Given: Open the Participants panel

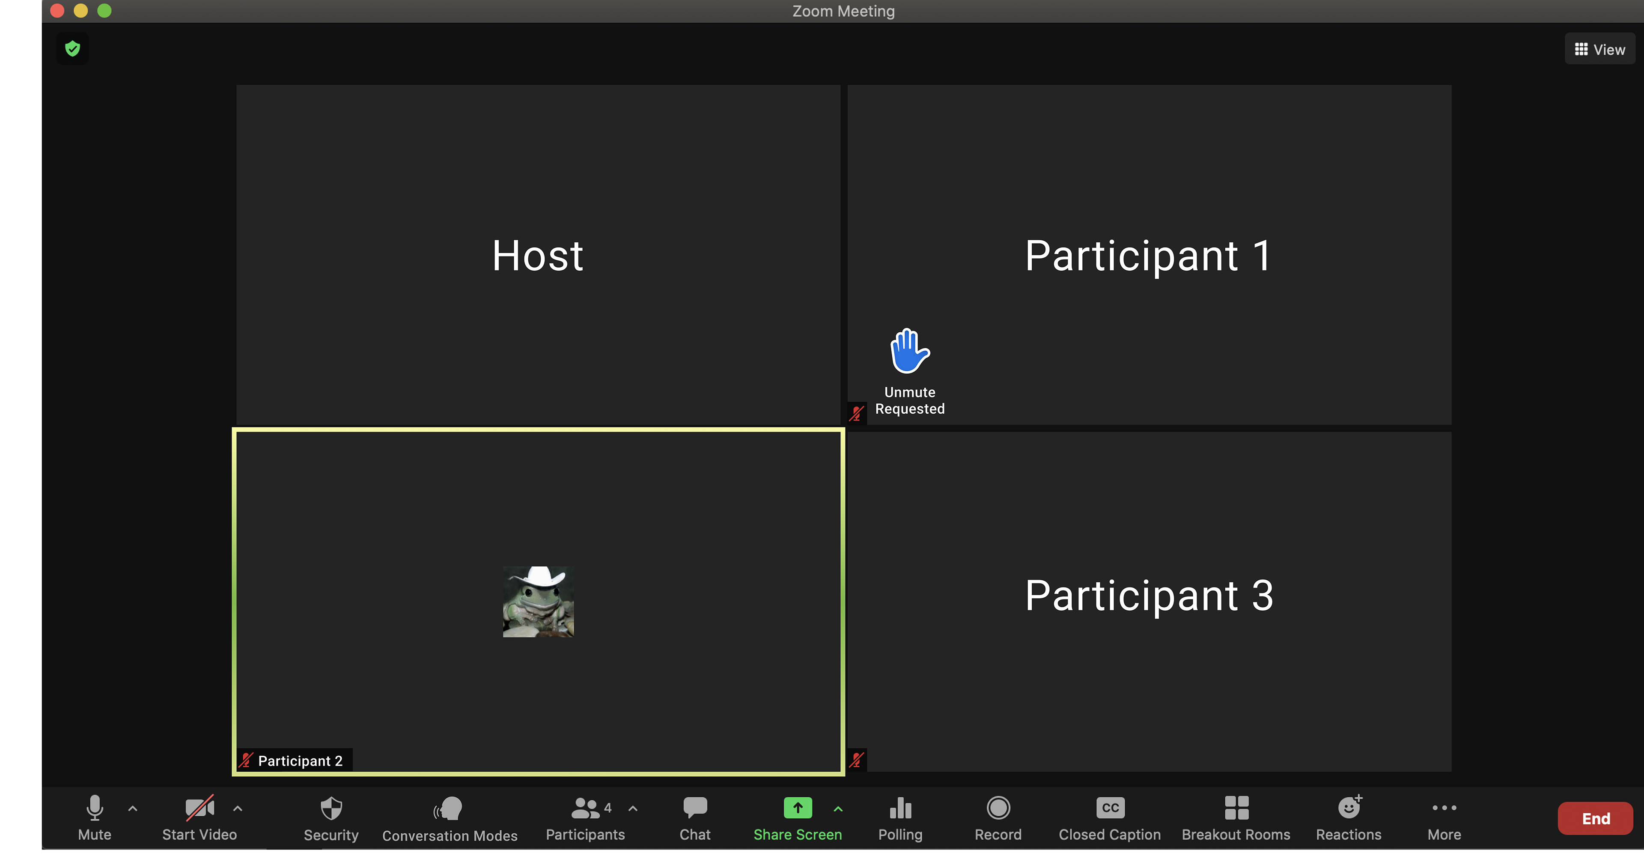Looking at the screenshot, I should point(585,818).
